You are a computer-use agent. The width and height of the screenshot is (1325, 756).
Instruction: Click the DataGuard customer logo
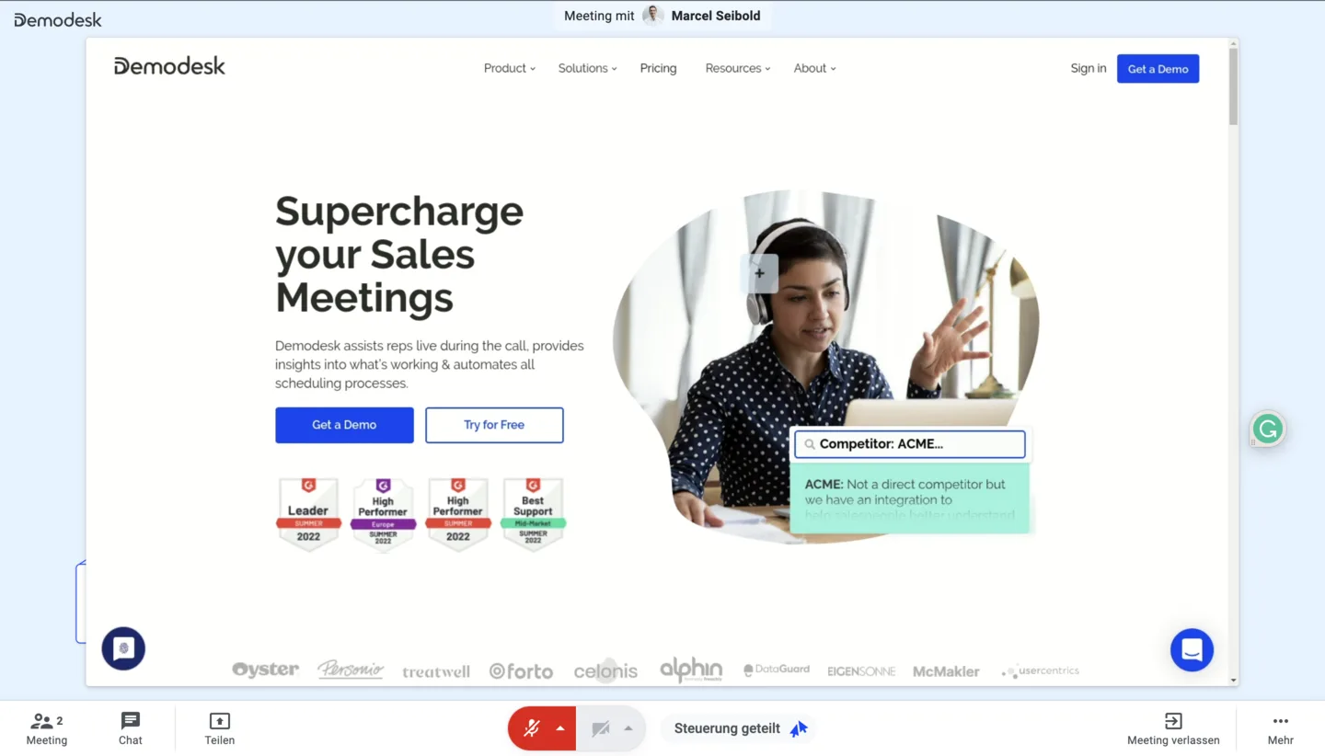777,670
